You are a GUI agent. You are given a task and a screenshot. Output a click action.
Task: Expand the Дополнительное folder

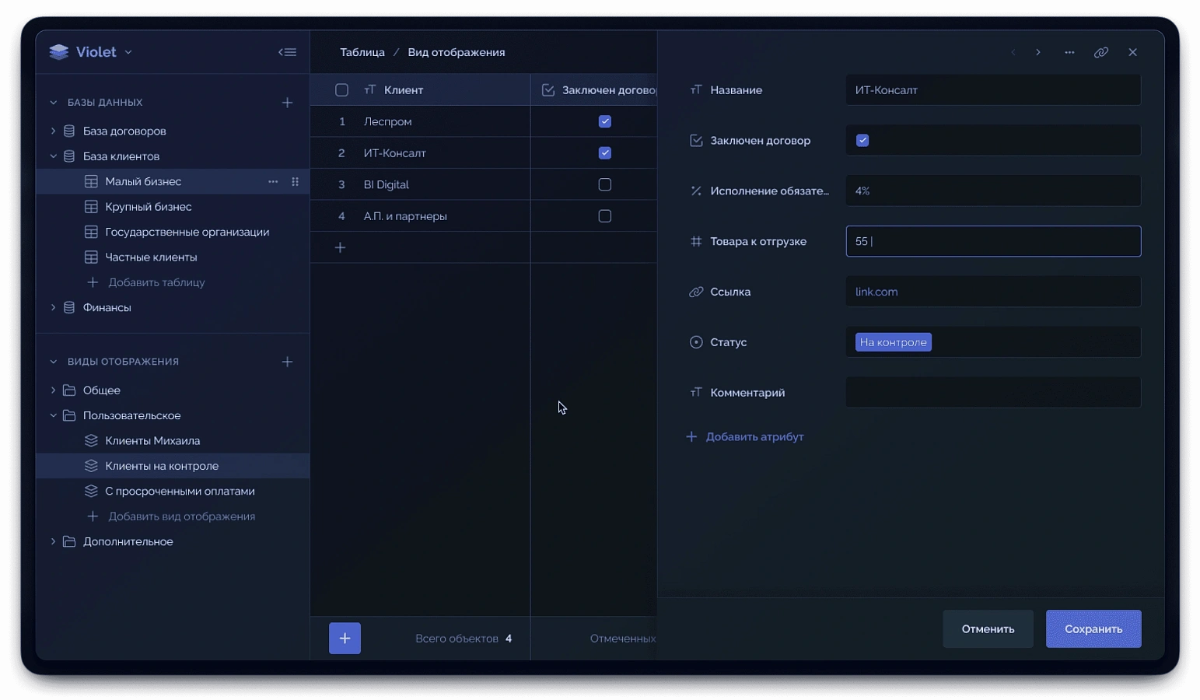(53, 541)
